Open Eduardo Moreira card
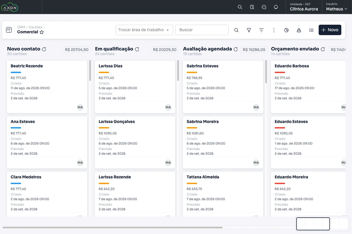 click(x=308, y=194)
